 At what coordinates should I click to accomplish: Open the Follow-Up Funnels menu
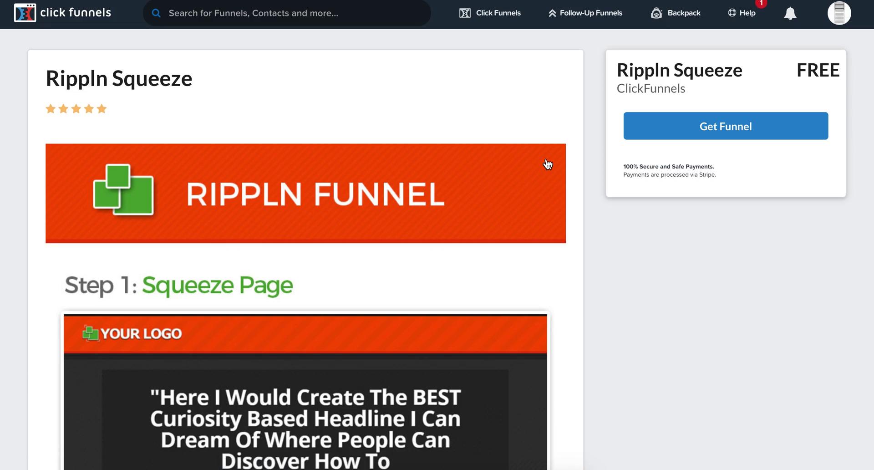tap(585, 13)
